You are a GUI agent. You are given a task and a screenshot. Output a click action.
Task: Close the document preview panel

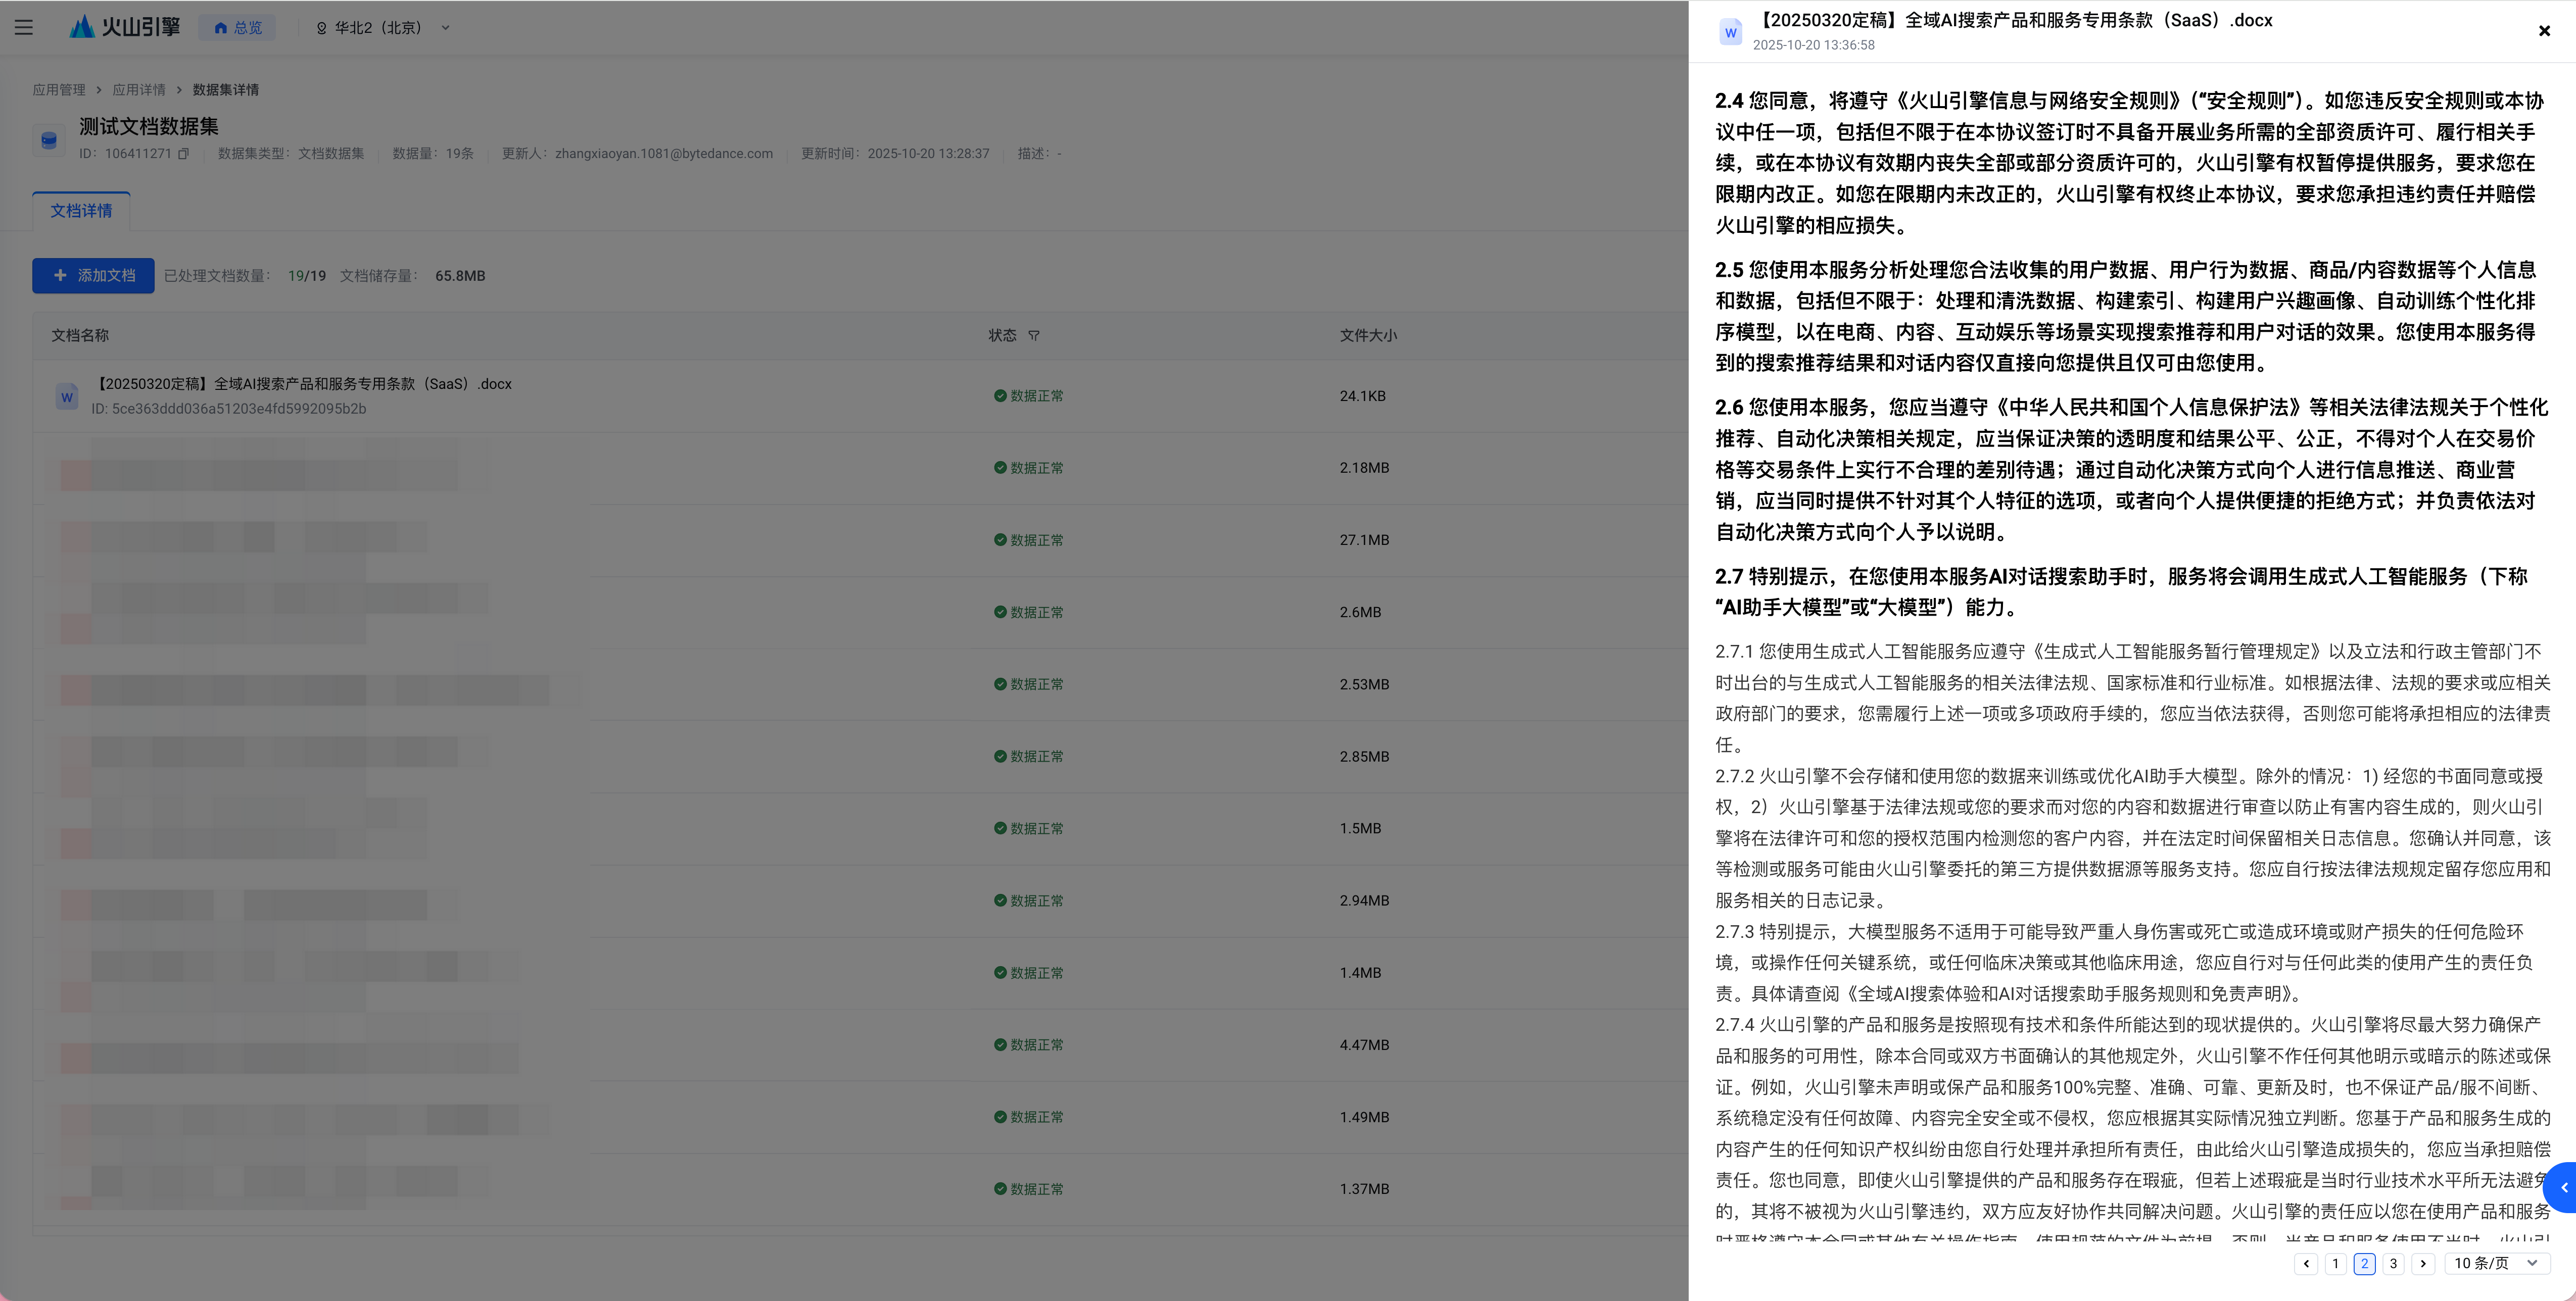pos(2544,31)
